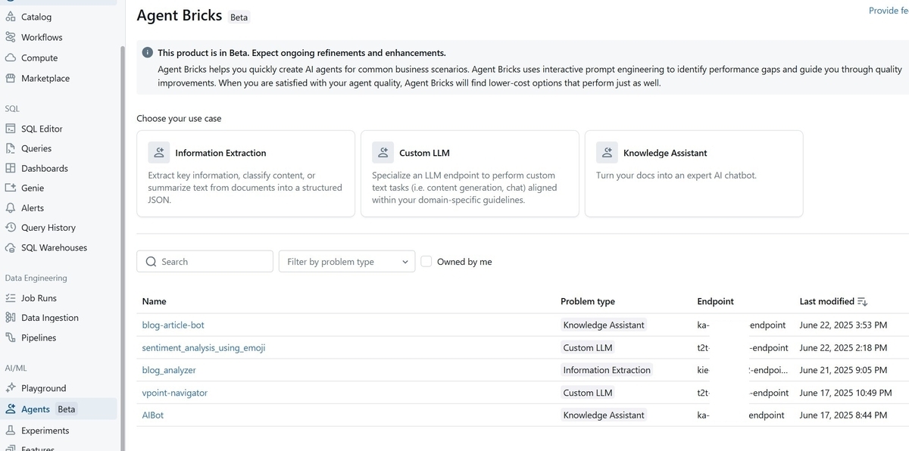Select the Custom LLM use case card
909x451 pixels.
click(470, 174)
